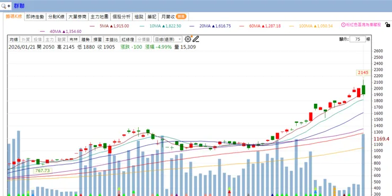Open the 主力地圖 tab

[99, 17]
